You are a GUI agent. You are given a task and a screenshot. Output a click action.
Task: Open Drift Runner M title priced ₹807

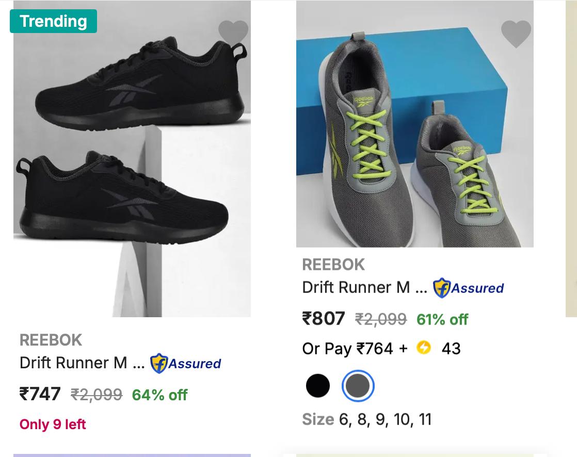point(364,287)
